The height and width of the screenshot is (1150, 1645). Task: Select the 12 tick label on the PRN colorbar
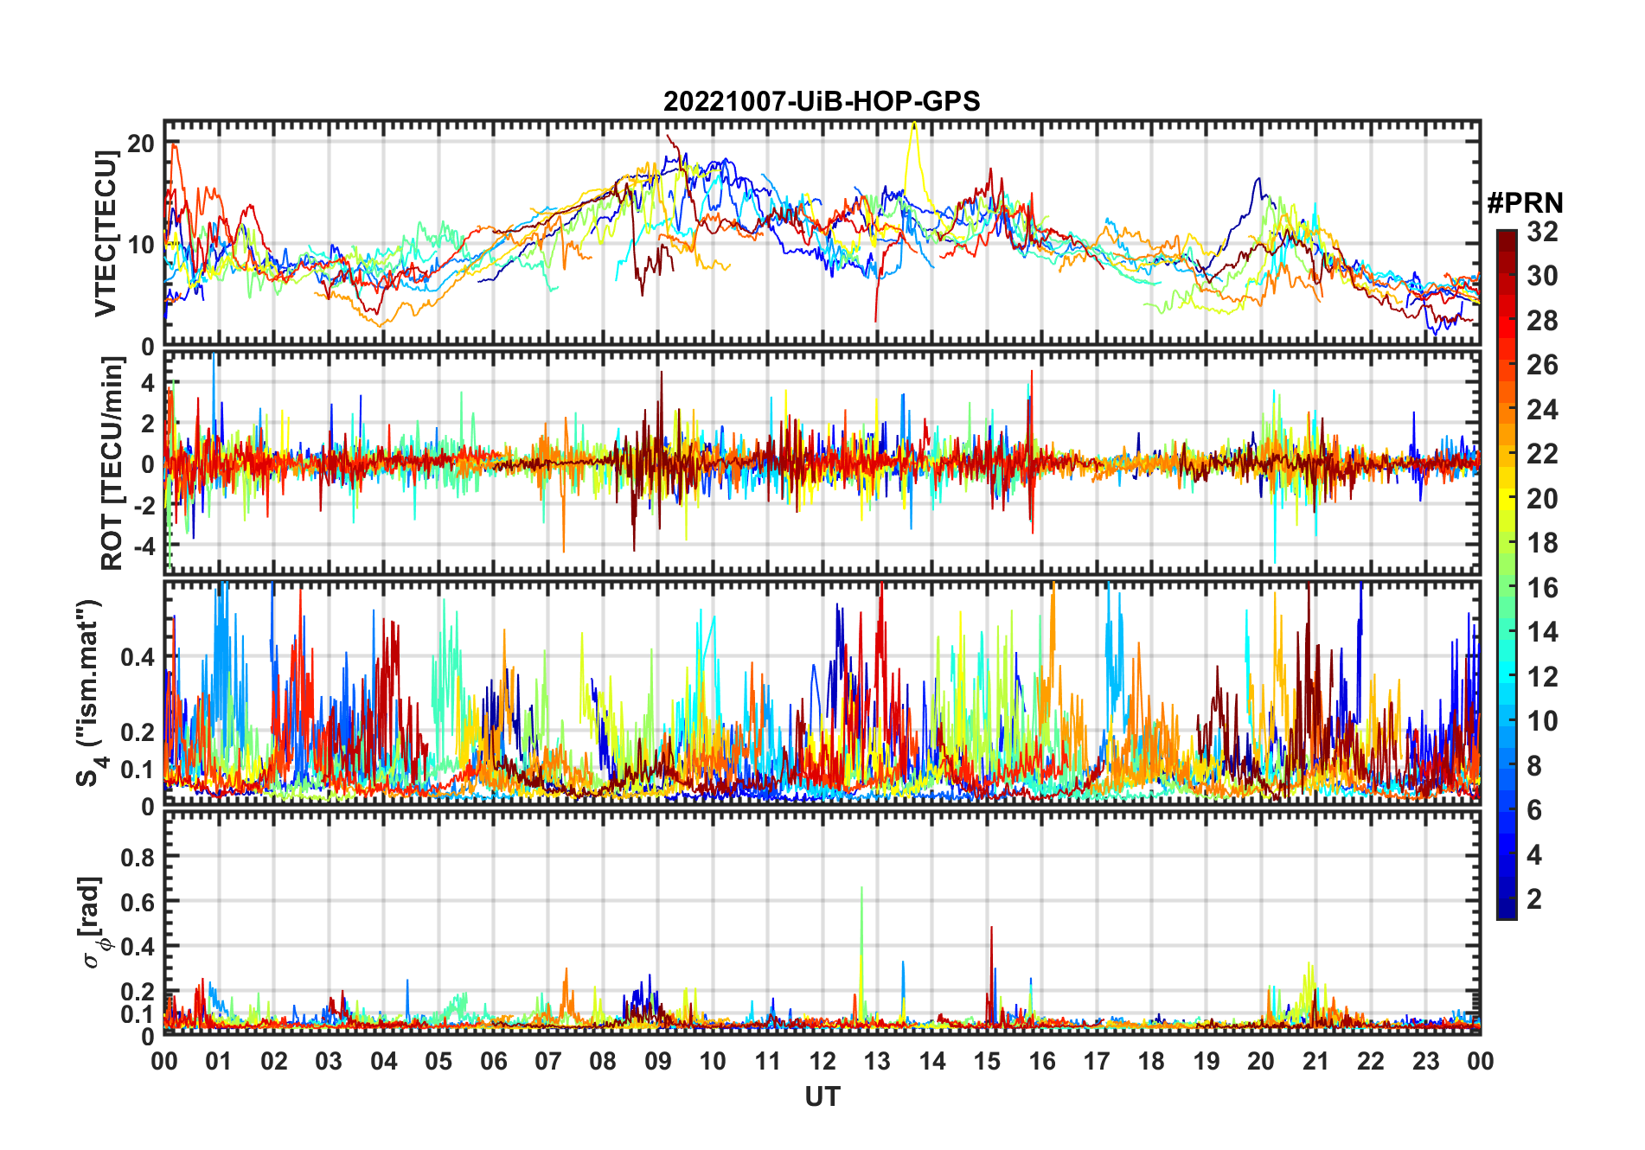tap(1542, 677)
